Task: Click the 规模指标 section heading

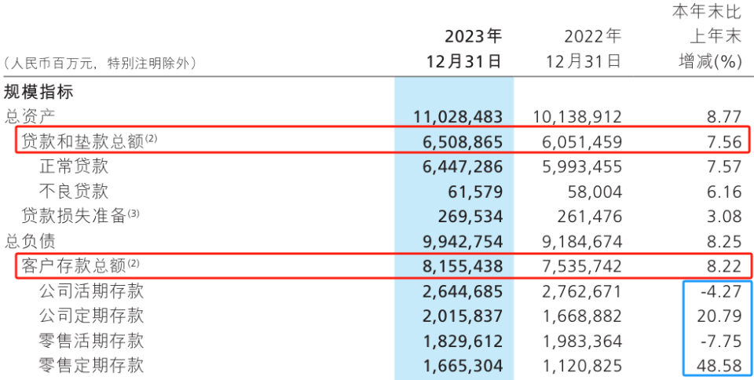Action: pos(38,92)
